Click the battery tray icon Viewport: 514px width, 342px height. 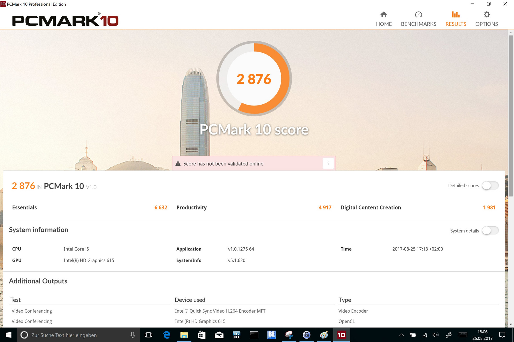click(413, 335)
